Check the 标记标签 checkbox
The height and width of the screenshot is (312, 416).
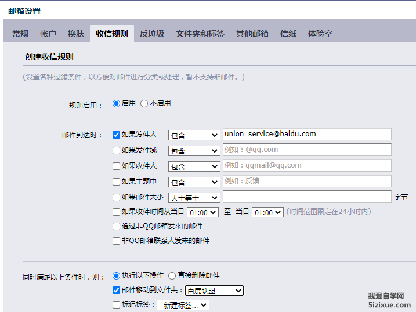[x=116, y=304]
